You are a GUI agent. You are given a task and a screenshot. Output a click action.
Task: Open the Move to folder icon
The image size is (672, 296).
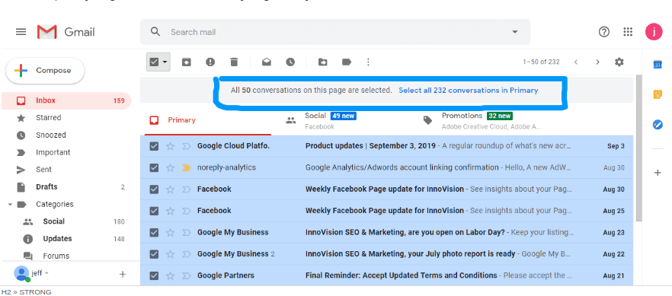323,62
